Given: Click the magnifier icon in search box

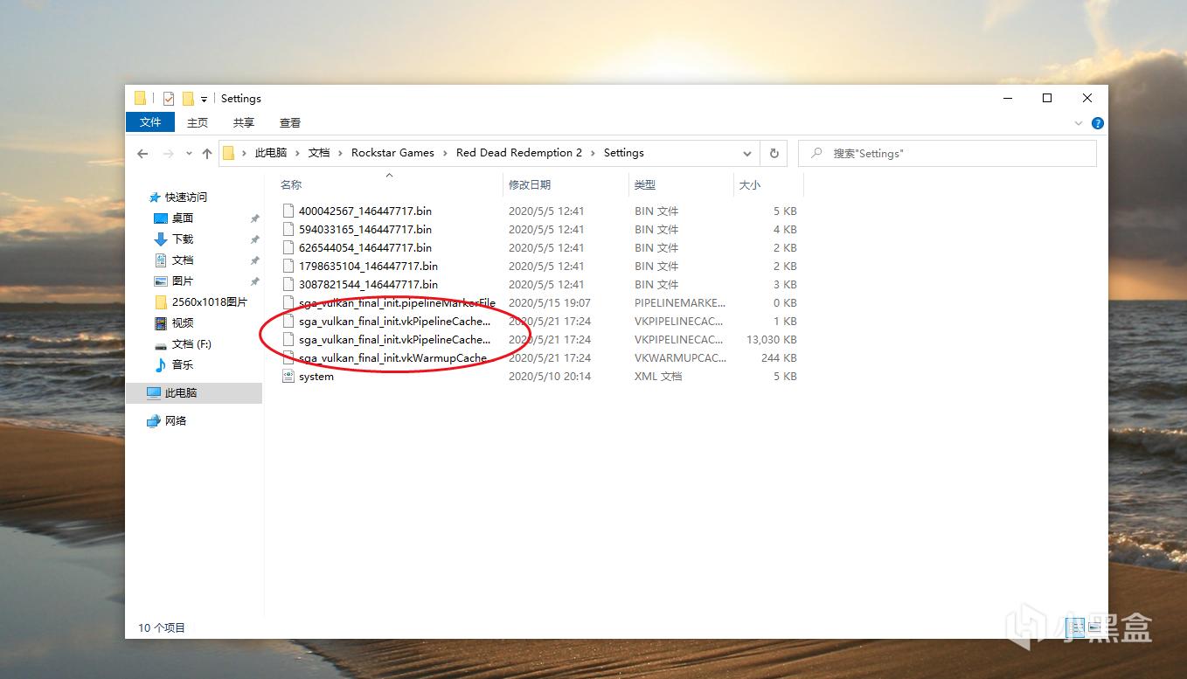Looking at the screenshot, I should 816,153.
